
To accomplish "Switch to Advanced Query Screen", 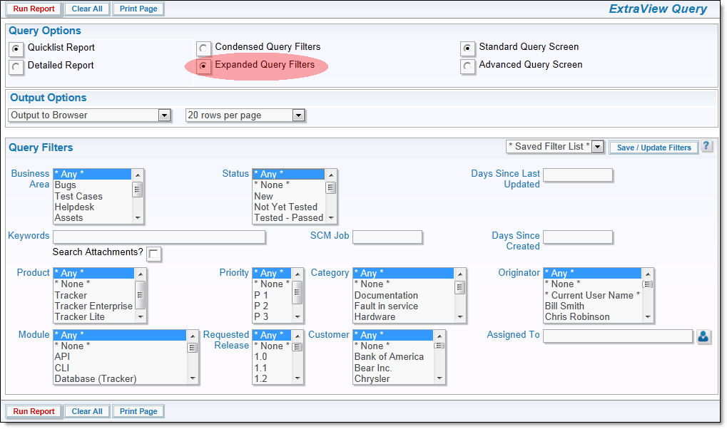I will point(467,66).
